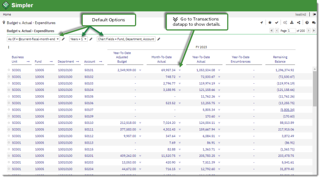
Task: Edit the Years option with its pencil icon
Action: pyautogui.click(x=91, y=39)
